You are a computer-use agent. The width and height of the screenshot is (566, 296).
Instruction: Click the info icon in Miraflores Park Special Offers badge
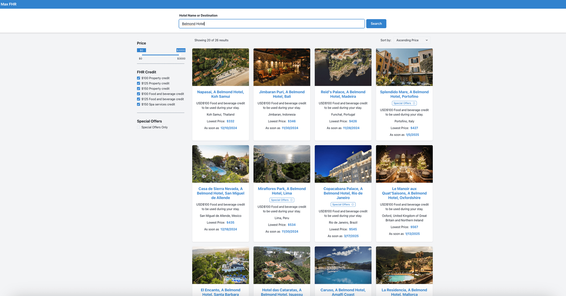pyautogui.click(x=291, y=200)
